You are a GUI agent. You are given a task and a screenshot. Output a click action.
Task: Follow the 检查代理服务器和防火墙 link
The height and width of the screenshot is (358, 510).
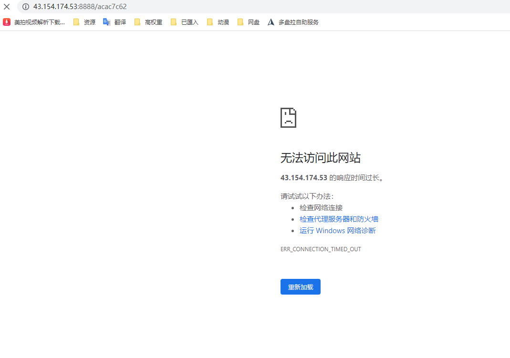[x=338, y=219]
